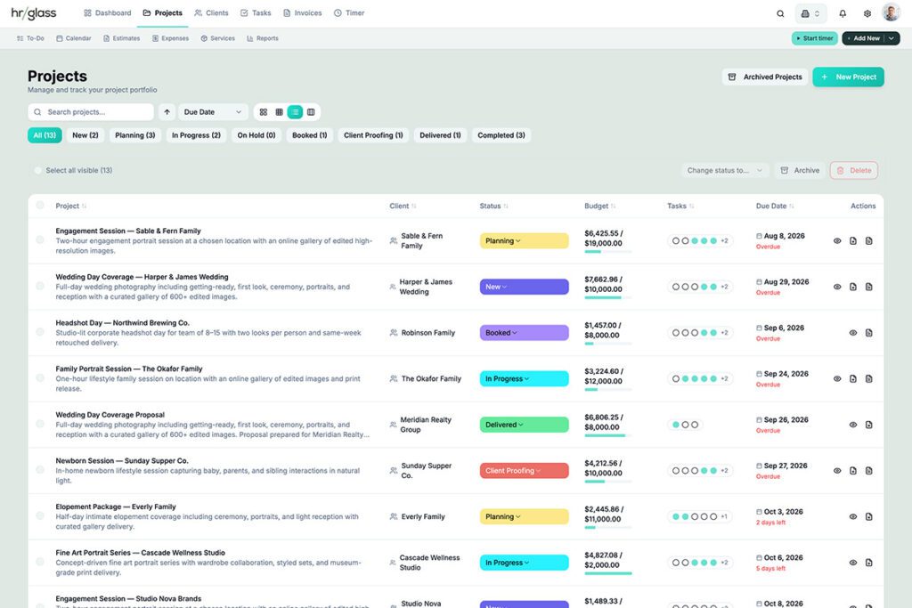Screen dimensions: 912x608
Task: Open the Client Proofing status dropdown for Sunday Supper
Action: (x=524, y=471)
